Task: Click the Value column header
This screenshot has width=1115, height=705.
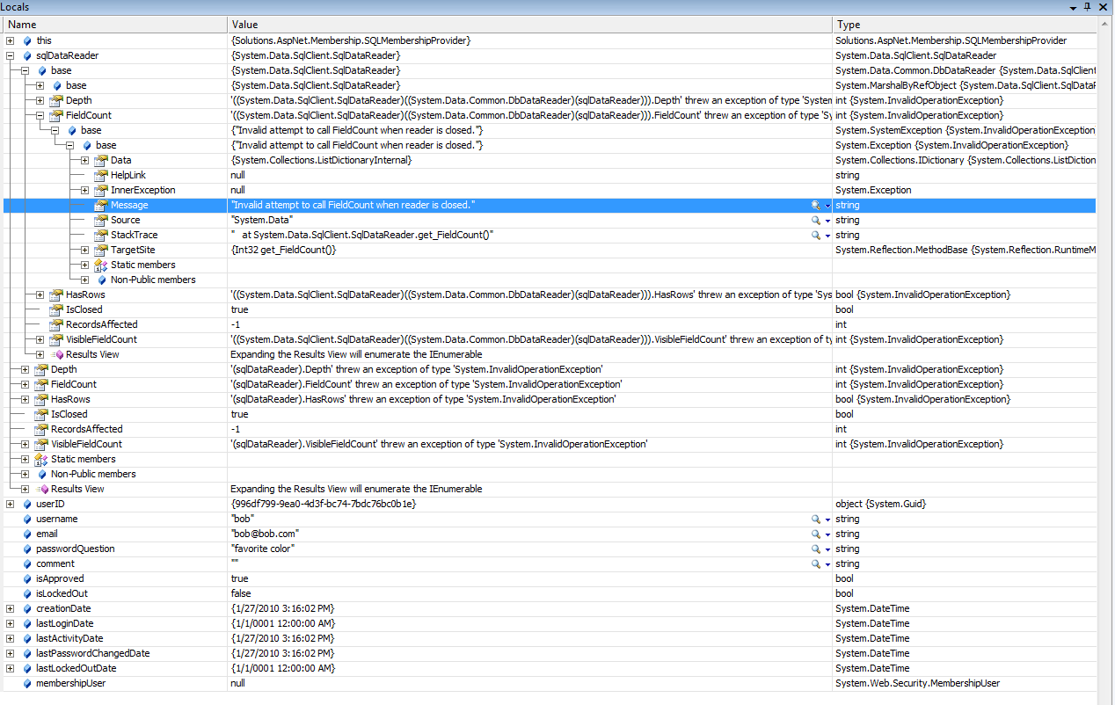Action: click(x=528, y=25)
